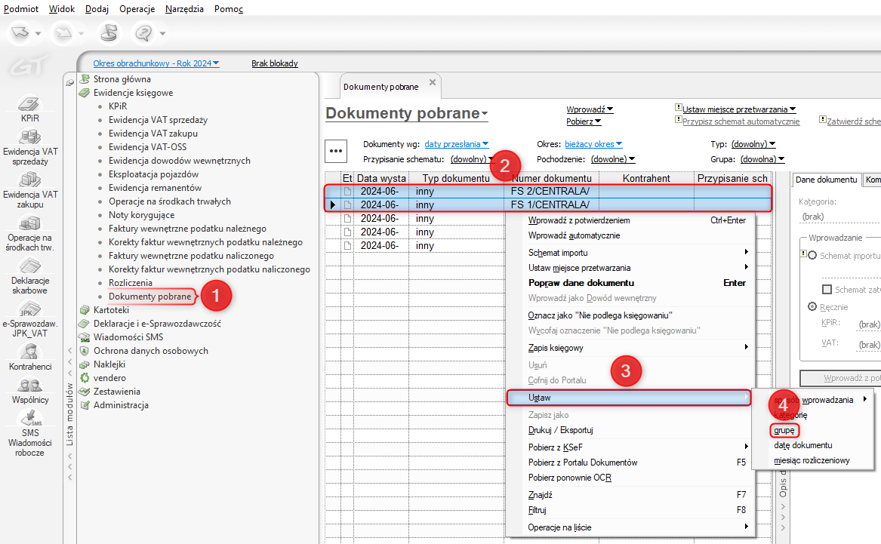Click the three-dots options button
This screenshot has height=544, width=881.
(x=336, y=150)
